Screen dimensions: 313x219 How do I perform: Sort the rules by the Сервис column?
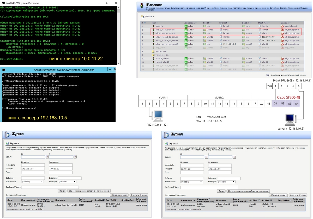[x=285, y=23]
